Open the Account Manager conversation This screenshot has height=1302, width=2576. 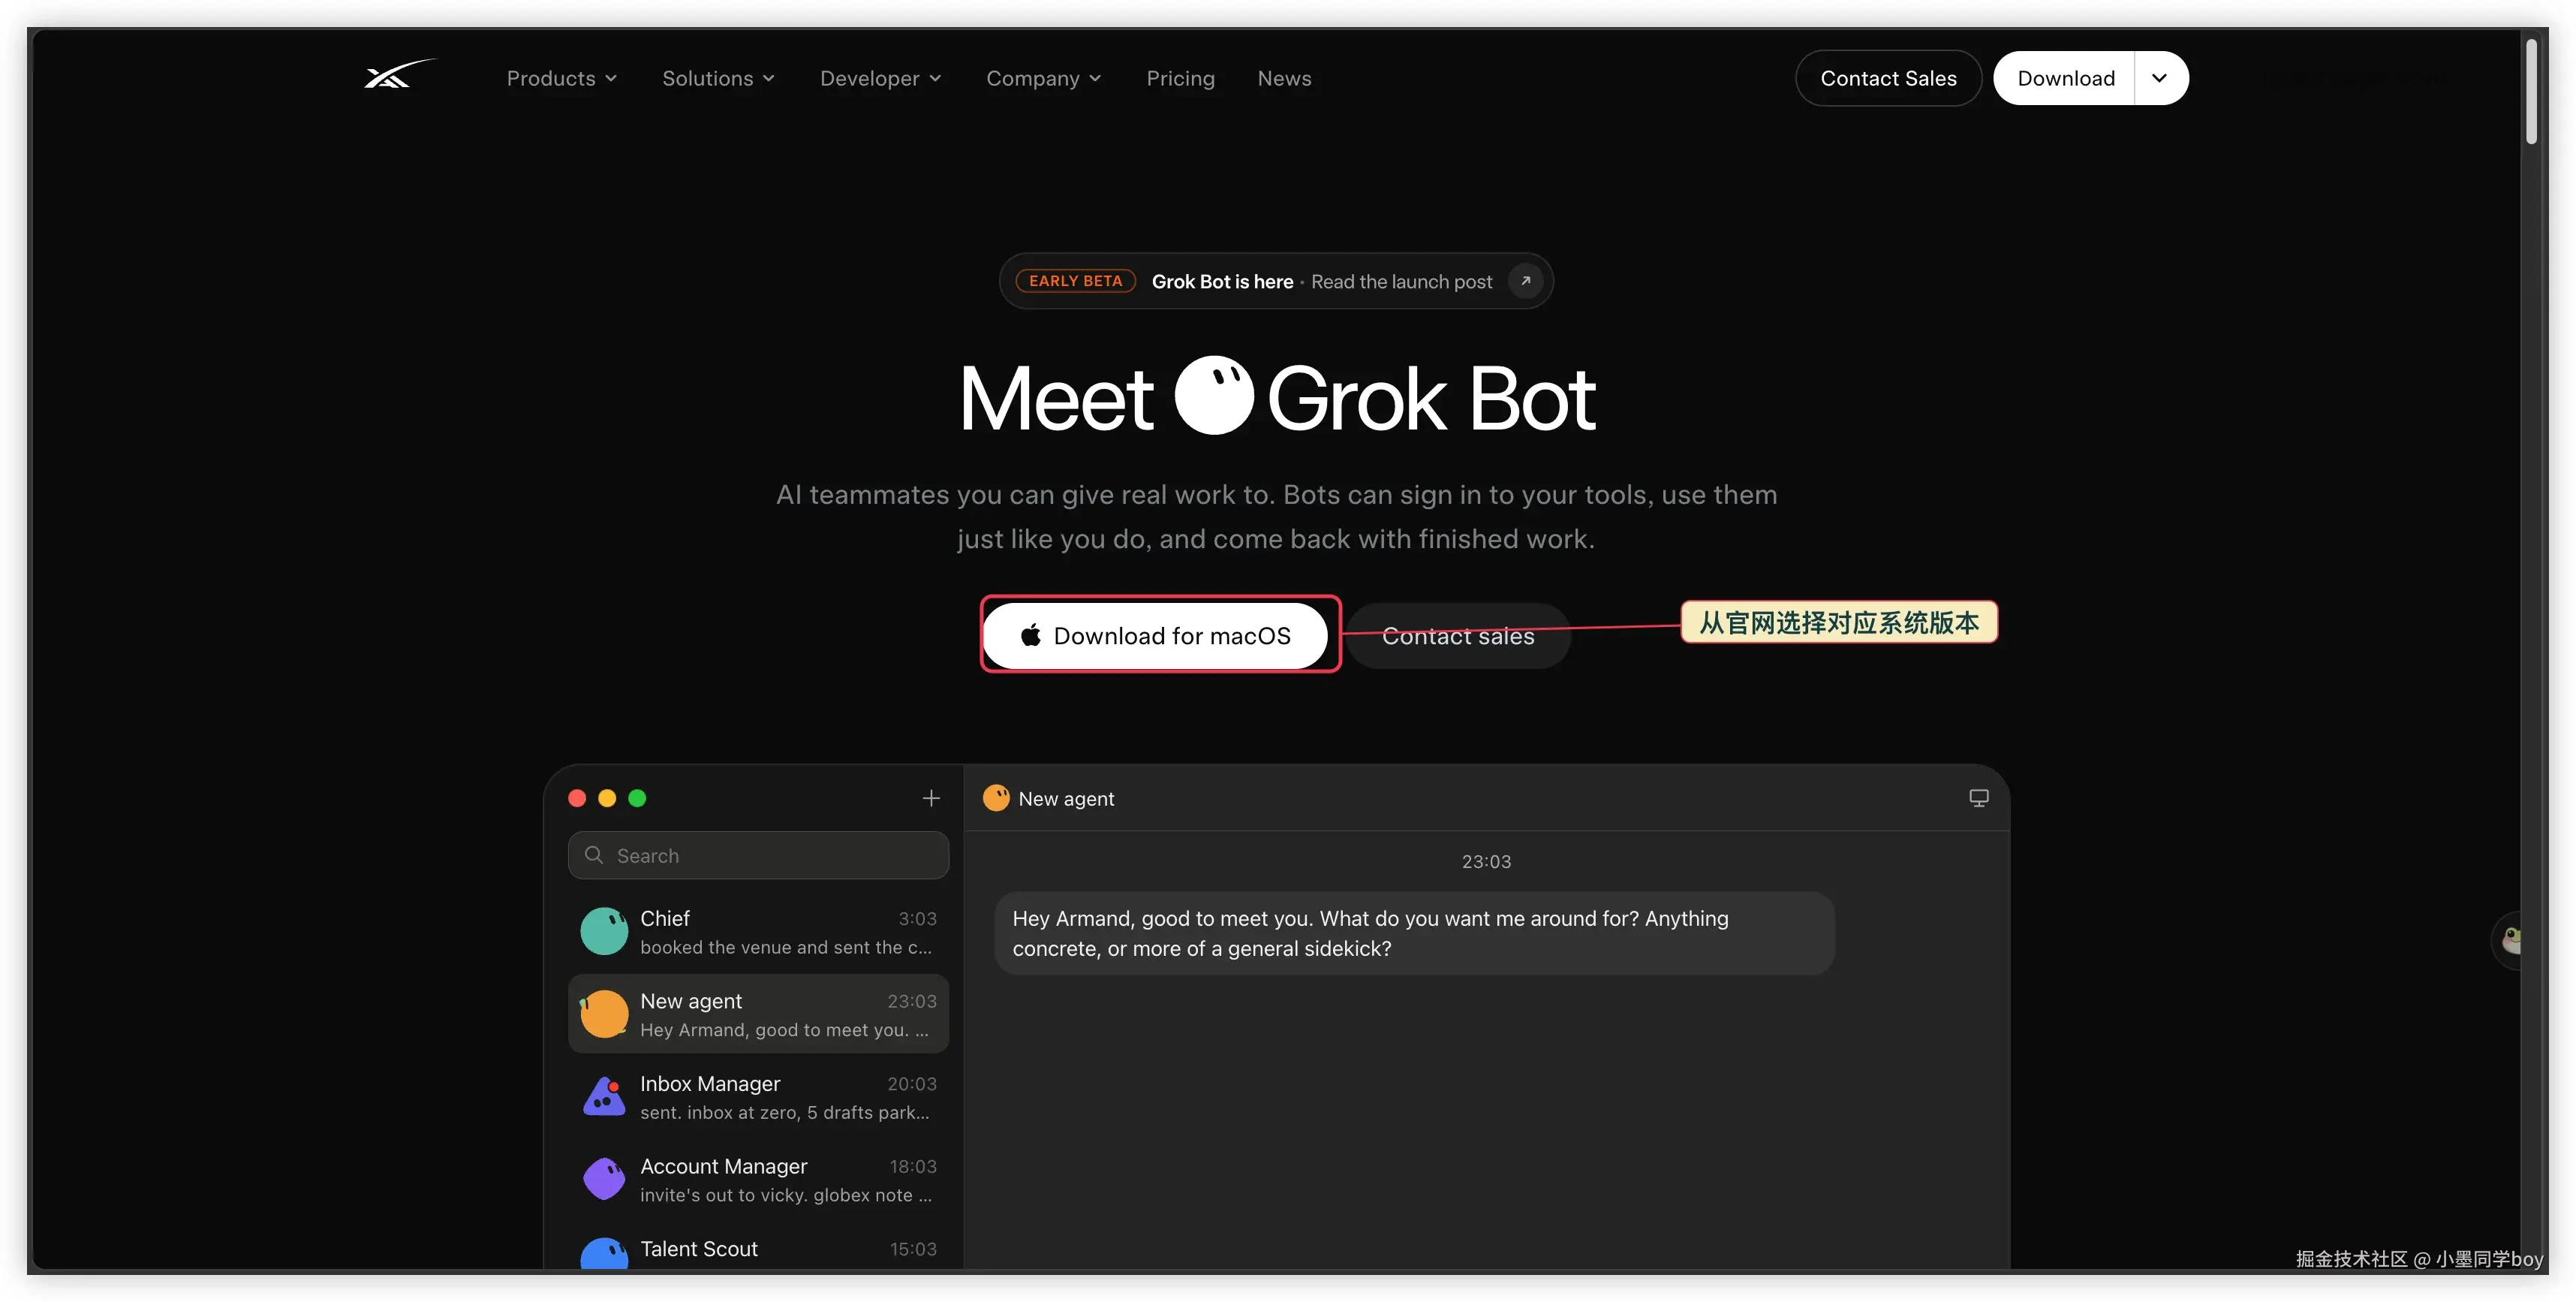[758, 1179]
